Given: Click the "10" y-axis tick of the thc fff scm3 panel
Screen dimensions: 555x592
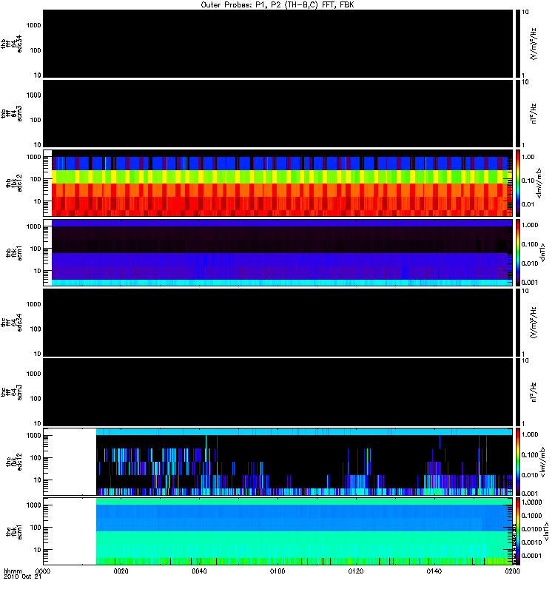Looking at the screenshot, I should (38, 423).
